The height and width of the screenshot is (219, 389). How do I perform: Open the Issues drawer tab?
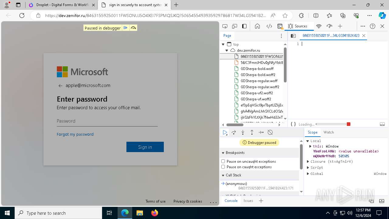tap(248, 201)
